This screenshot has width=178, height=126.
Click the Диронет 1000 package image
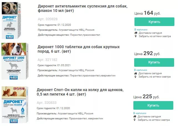tap(14, 61)
